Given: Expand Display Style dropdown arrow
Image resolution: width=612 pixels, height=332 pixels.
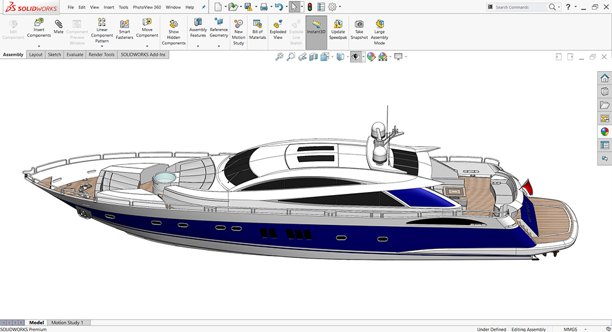Looking at the screenshot, I should point(348,57).
